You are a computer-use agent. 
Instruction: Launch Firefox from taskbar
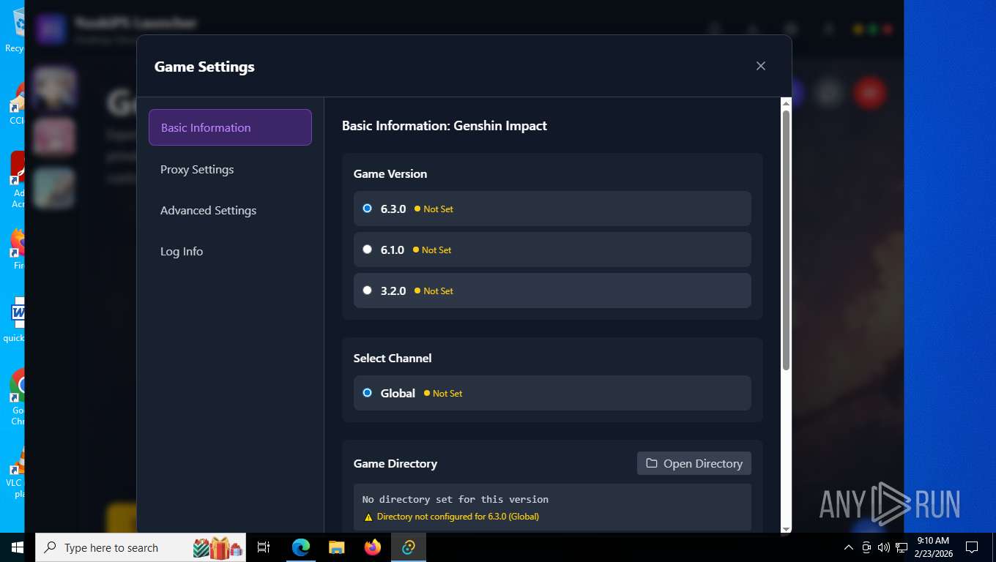point(373,547)
